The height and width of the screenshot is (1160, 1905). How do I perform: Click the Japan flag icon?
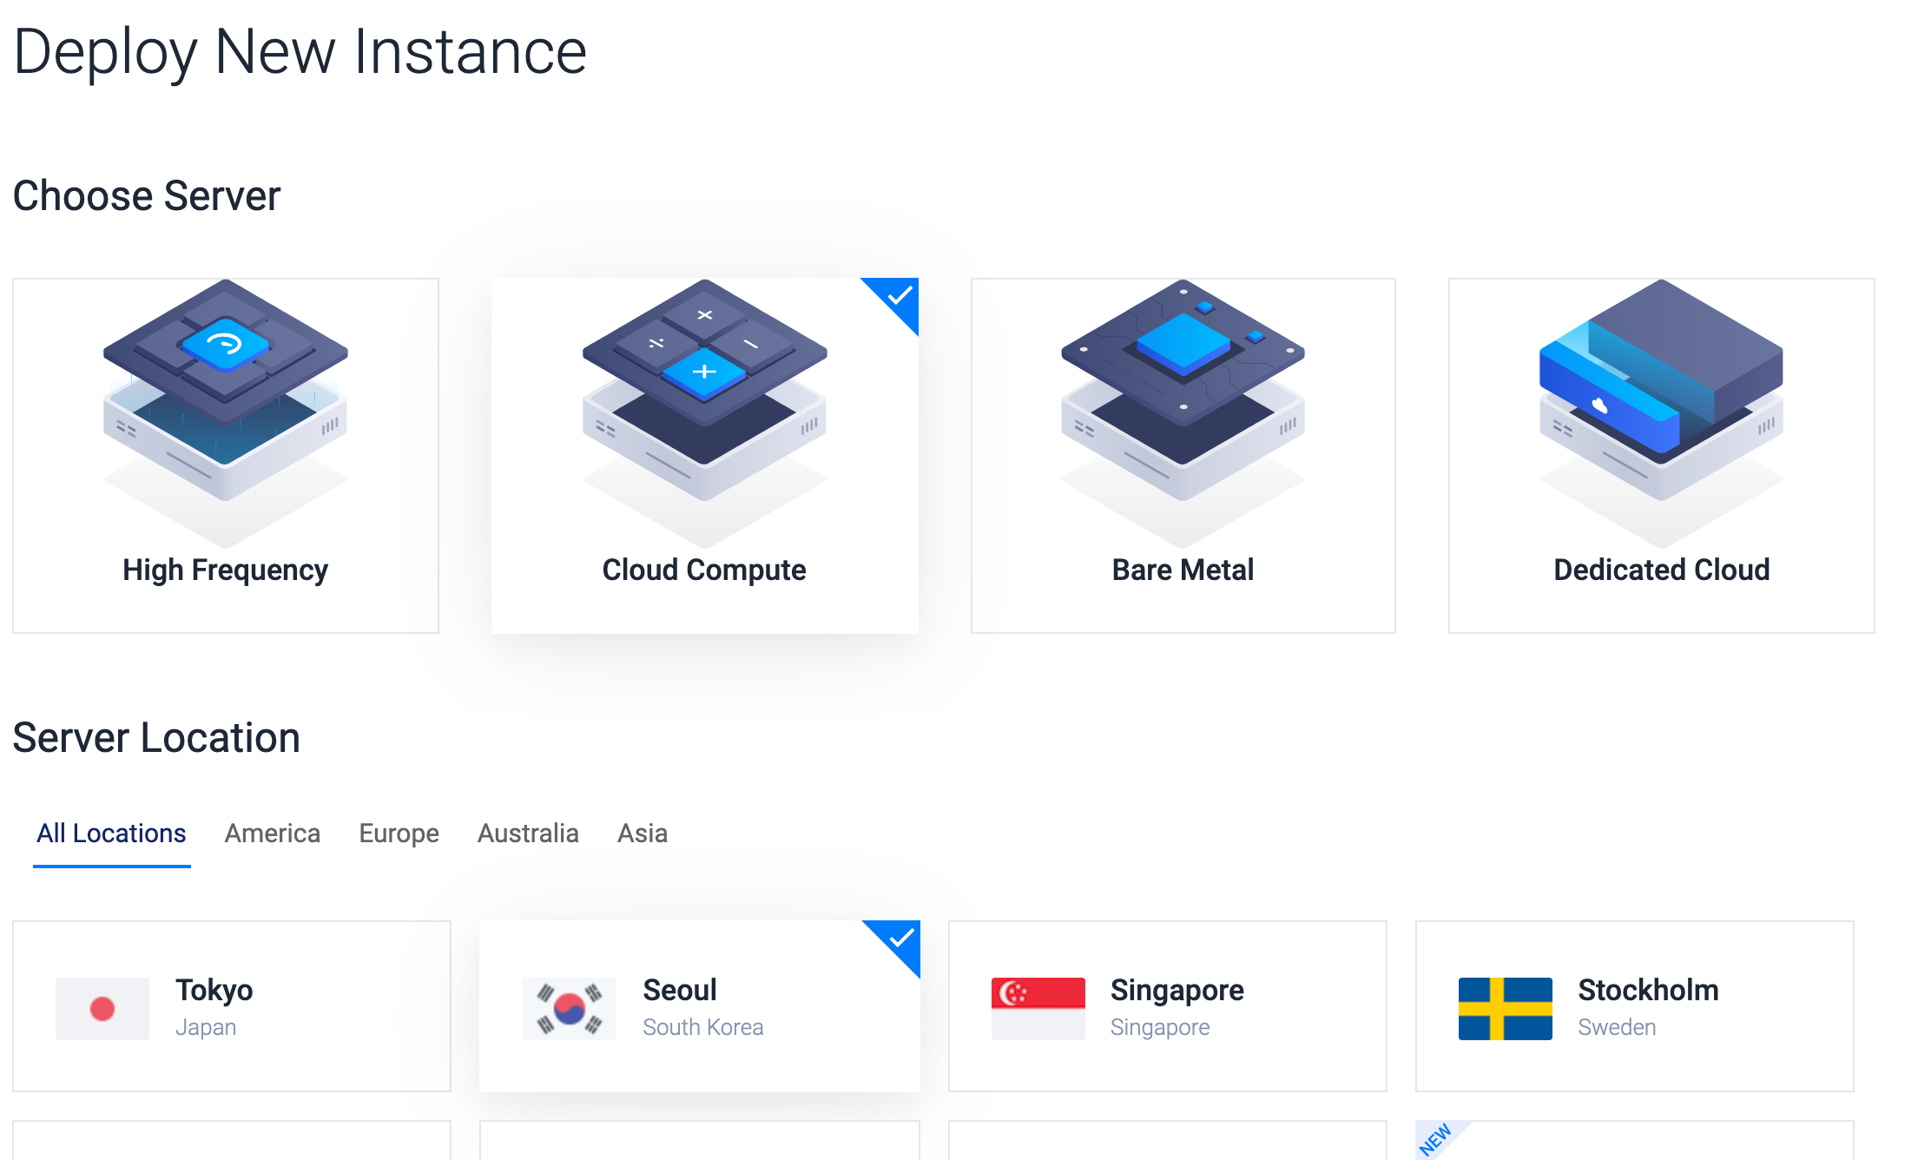(102, 1008)
